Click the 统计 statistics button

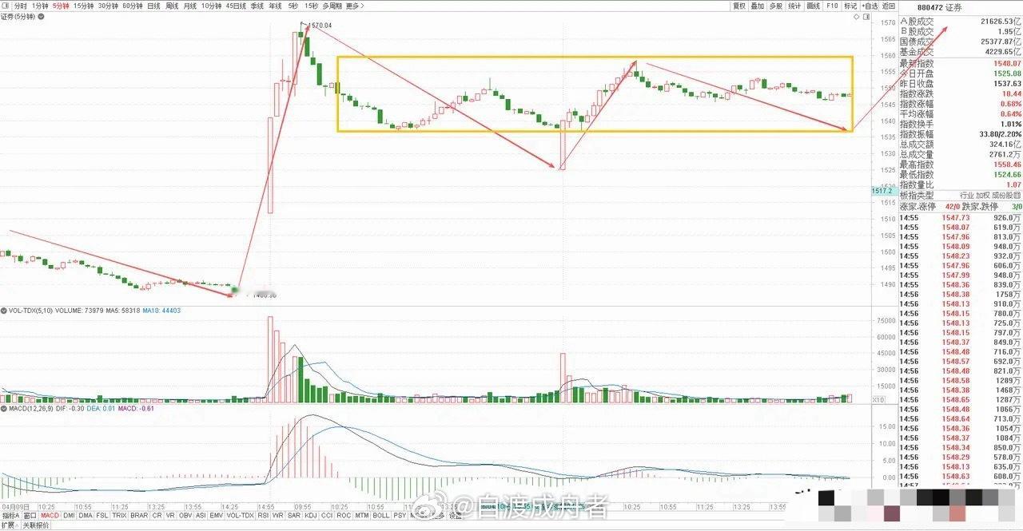coord(794,6)
